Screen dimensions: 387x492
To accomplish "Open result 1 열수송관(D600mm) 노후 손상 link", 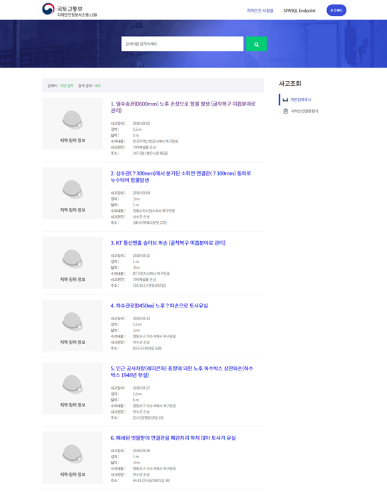I will 183,107.
